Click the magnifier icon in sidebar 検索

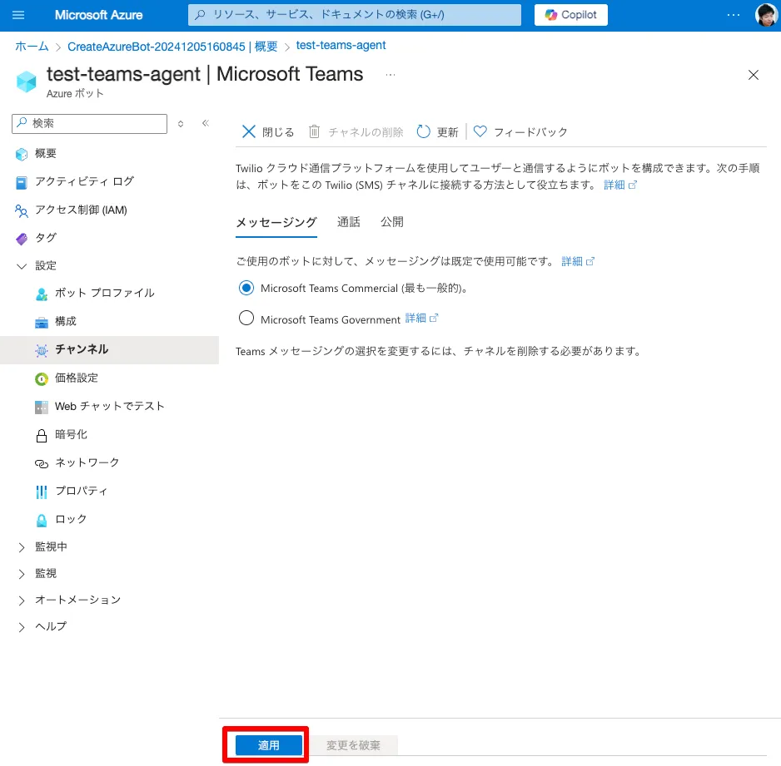[x=22, y=122]
